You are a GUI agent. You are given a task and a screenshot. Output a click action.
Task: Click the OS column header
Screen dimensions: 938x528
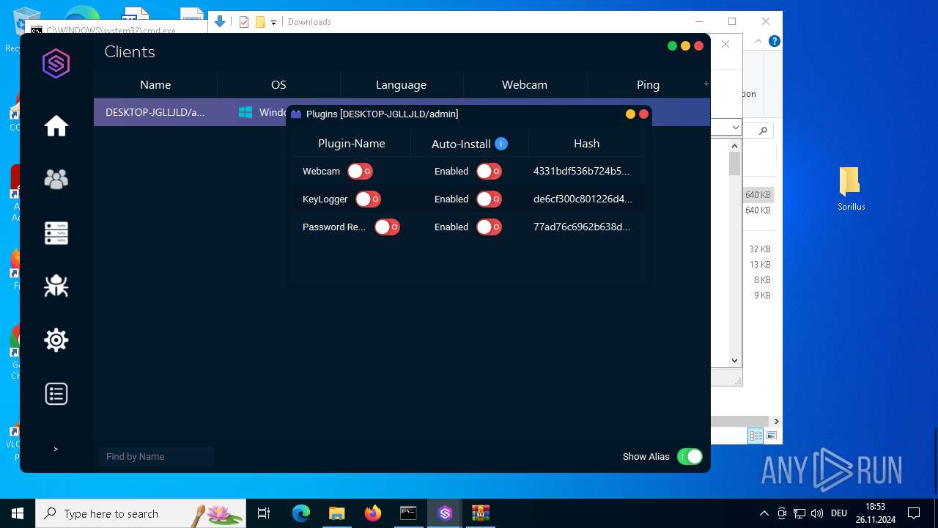278,85
